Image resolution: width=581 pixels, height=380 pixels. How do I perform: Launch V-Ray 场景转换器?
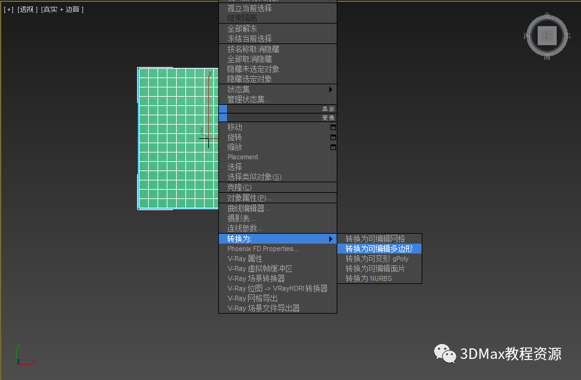point(278,278)
